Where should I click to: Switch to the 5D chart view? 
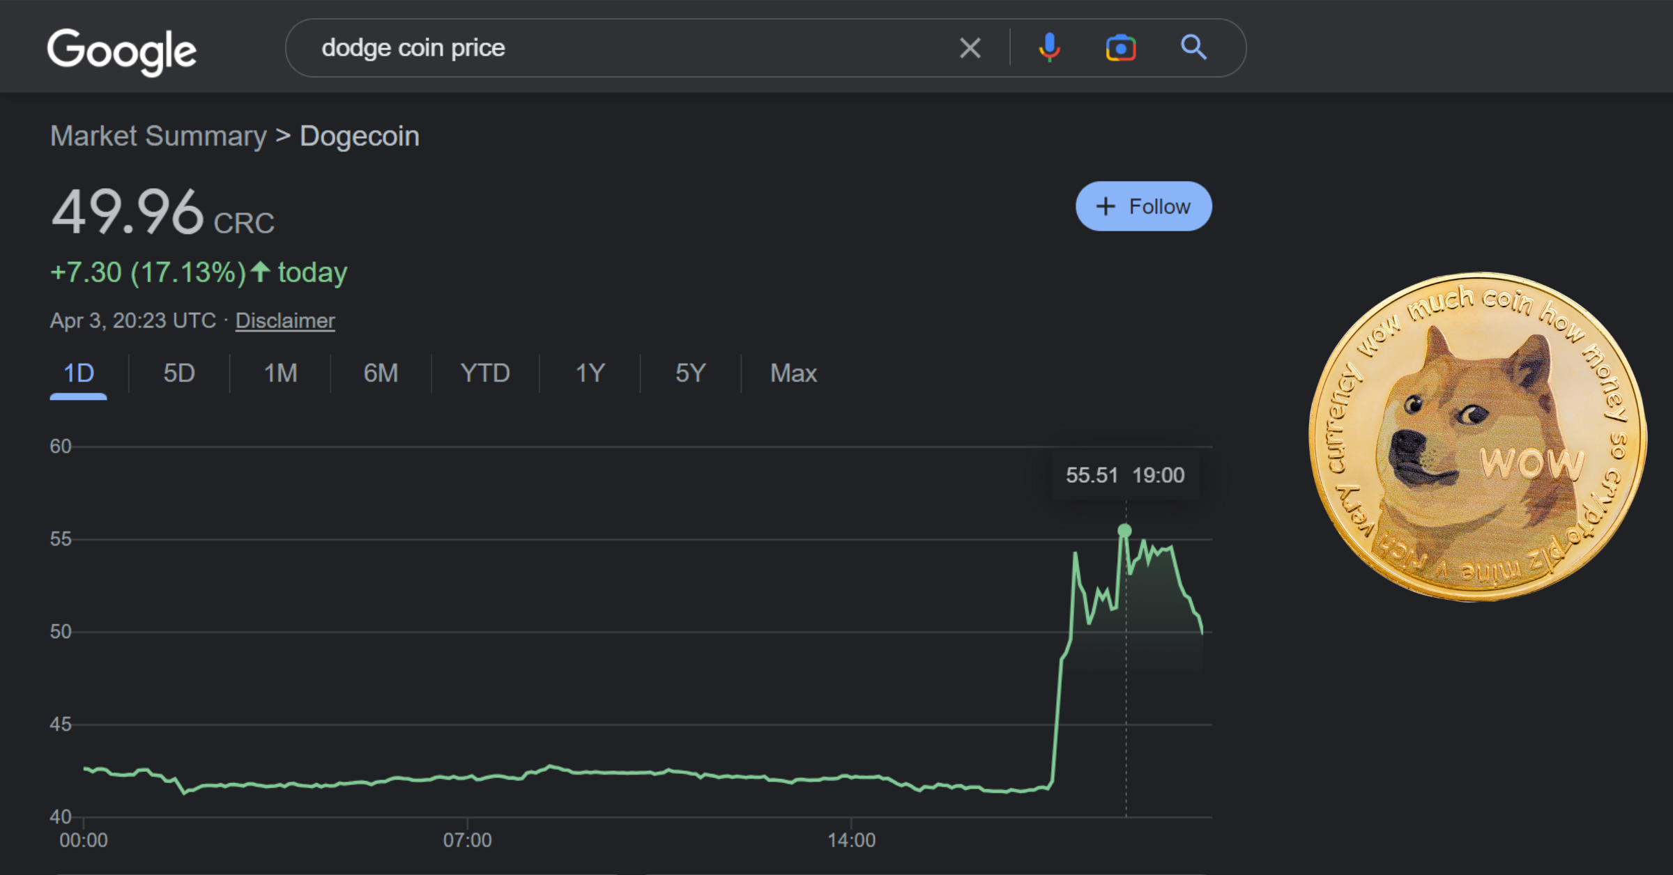[x=178, y=373]
